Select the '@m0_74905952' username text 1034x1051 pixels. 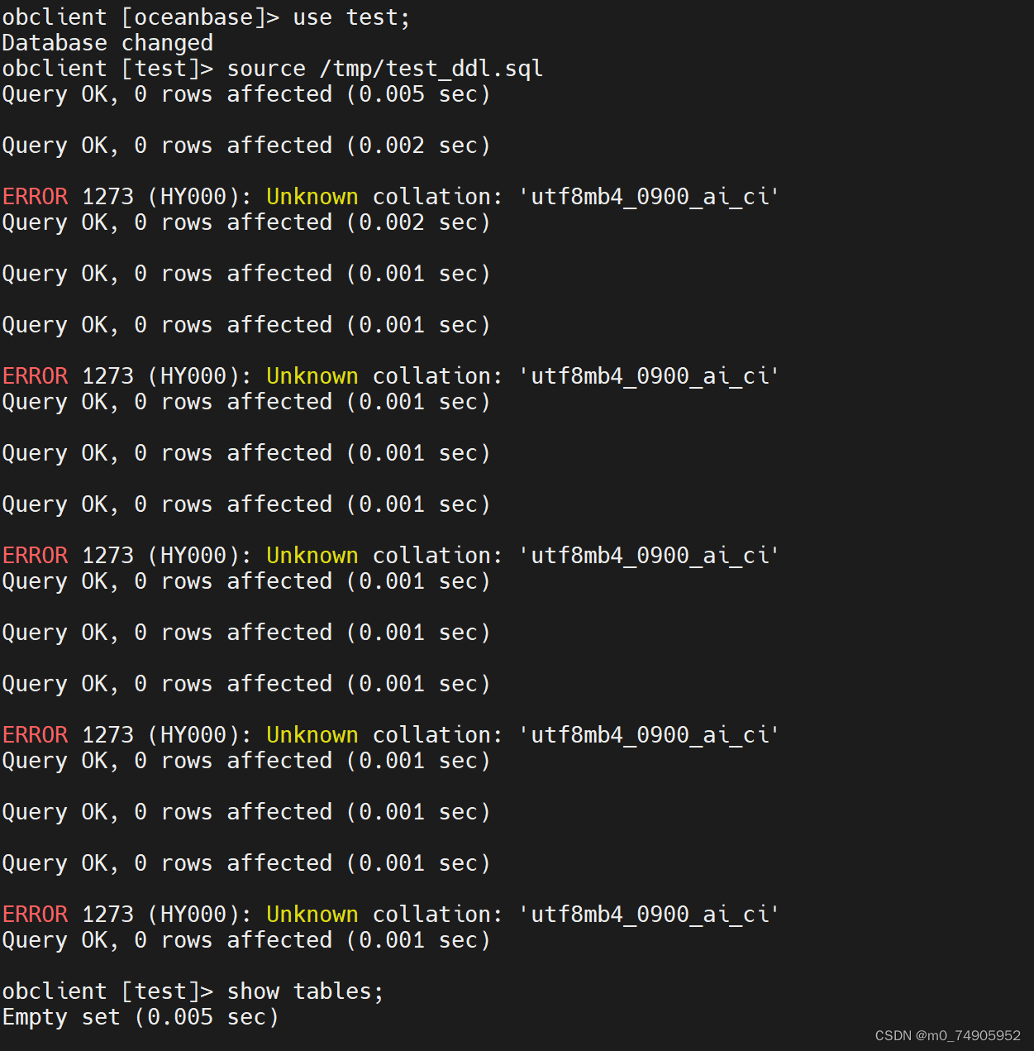pyautogui.click(x=969, y=1035)
